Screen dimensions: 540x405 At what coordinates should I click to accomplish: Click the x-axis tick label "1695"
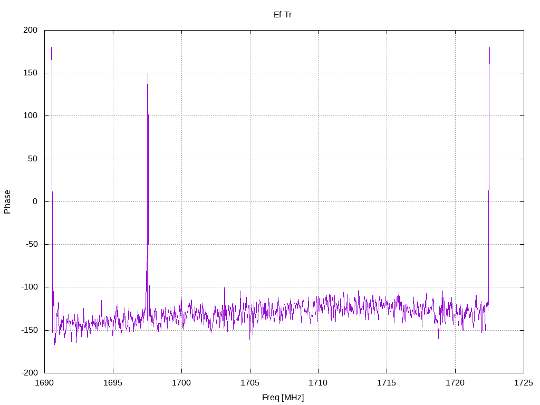(113, 383)
